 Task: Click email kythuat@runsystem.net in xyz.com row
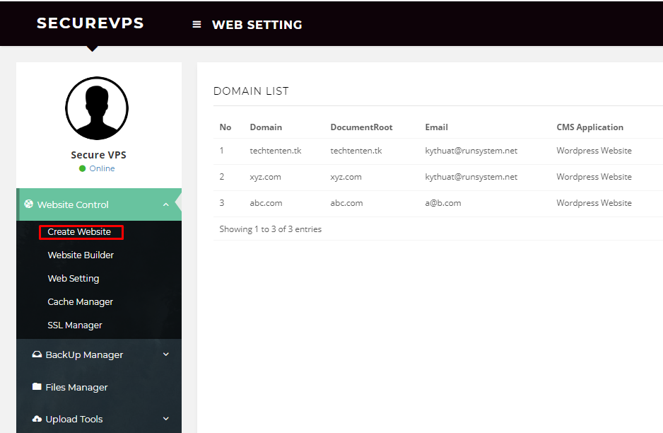[x=471, y=177]
